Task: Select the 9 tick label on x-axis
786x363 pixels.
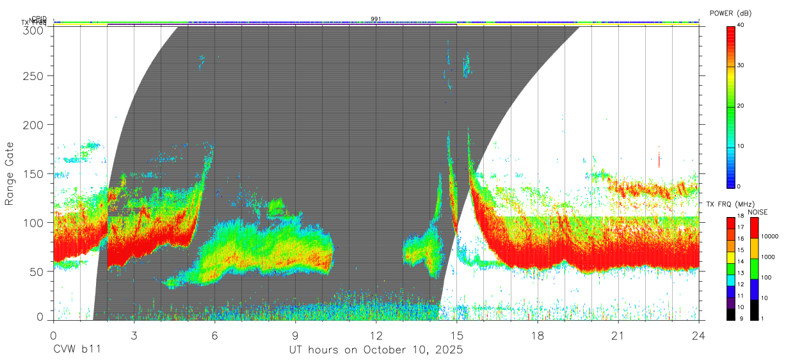Action: [x=295, y=335]
